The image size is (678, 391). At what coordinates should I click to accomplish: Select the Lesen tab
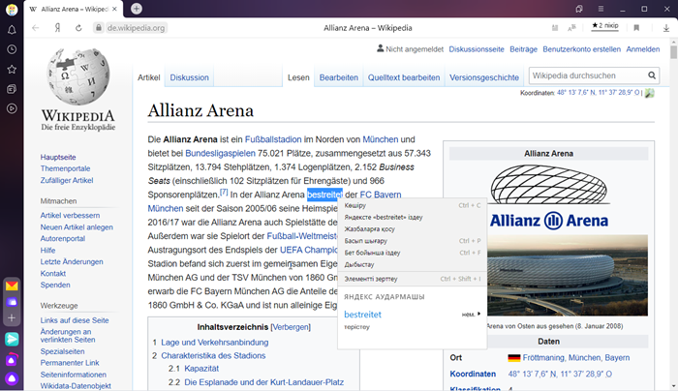tap(298, 77)
